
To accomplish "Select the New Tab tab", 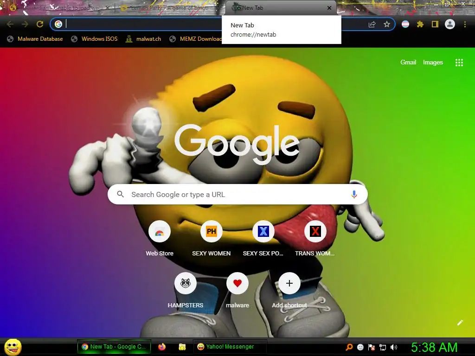I will [x=281, y=8].
